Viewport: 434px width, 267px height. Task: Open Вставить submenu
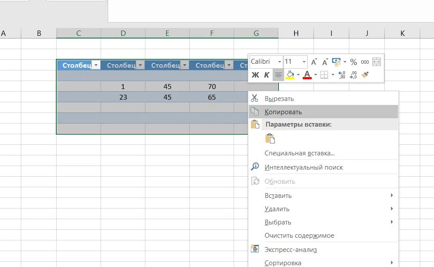point(323,195)
